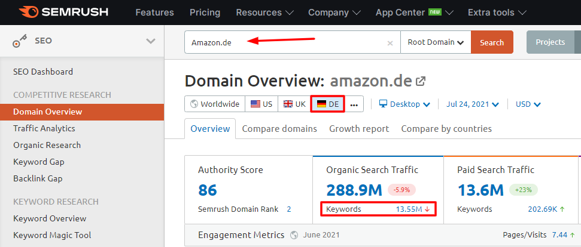Viewport: 581px width, 247px height.
Task: Expand the App Center menu
Action: pyautogui.click(x=415, y=13)
